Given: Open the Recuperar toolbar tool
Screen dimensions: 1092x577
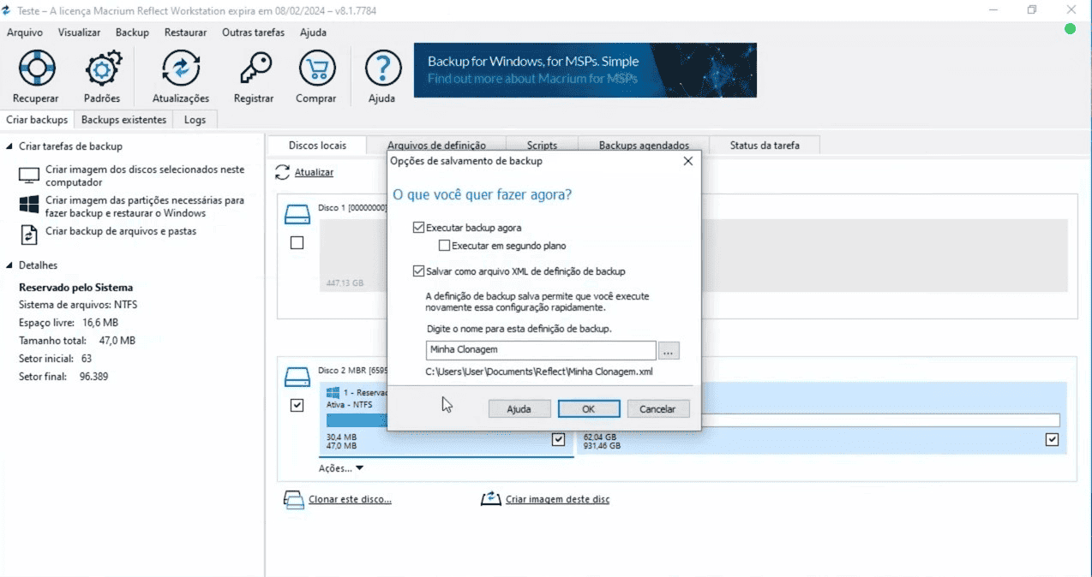Looking at the screenshot, I should point(36,76).
